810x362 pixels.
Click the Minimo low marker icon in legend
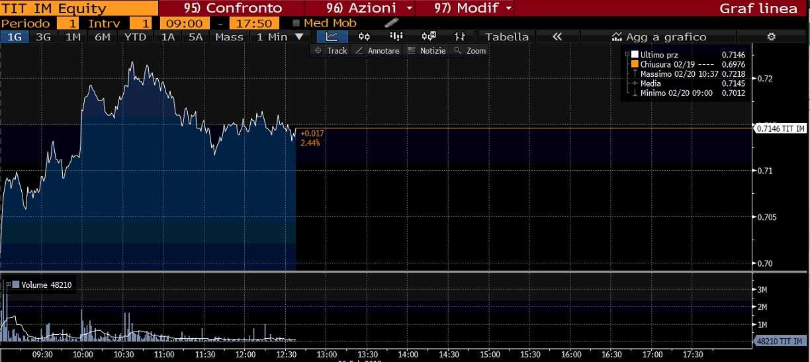(x=634, y=93)
